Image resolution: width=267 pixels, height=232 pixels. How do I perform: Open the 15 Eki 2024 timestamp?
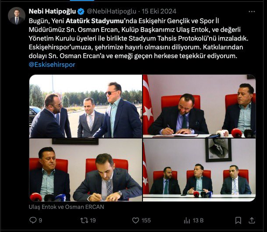159,11
